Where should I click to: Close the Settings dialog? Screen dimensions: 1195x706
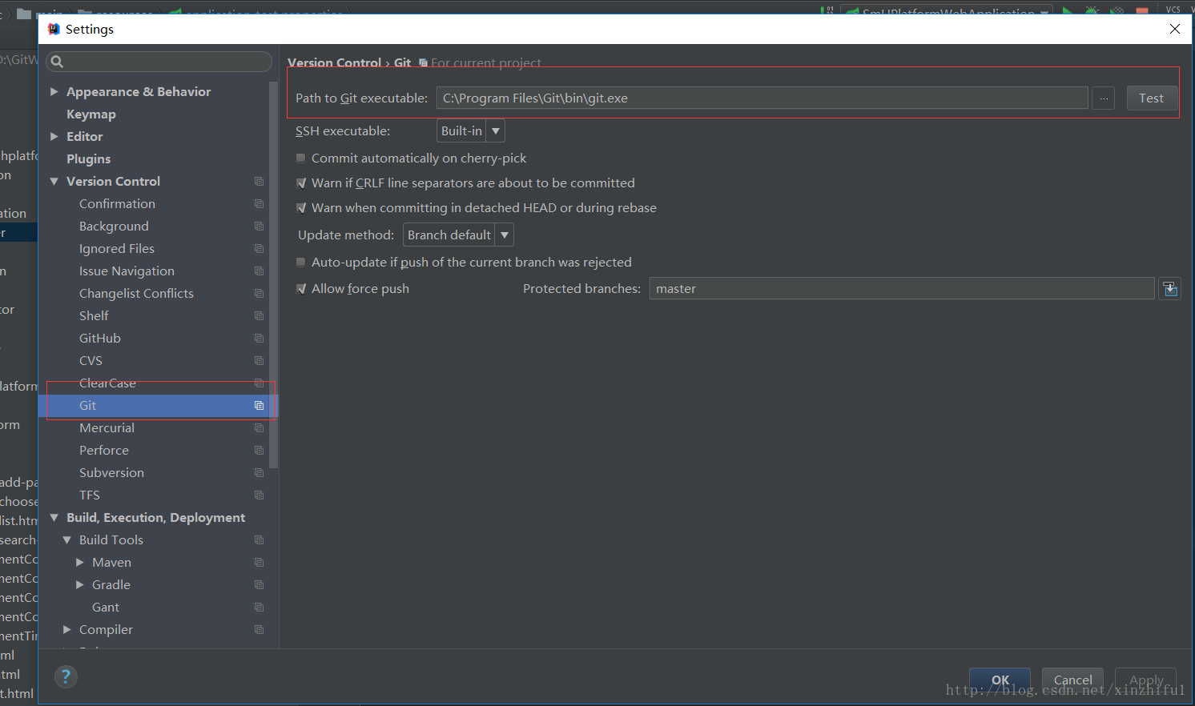tap(1175, 29)
